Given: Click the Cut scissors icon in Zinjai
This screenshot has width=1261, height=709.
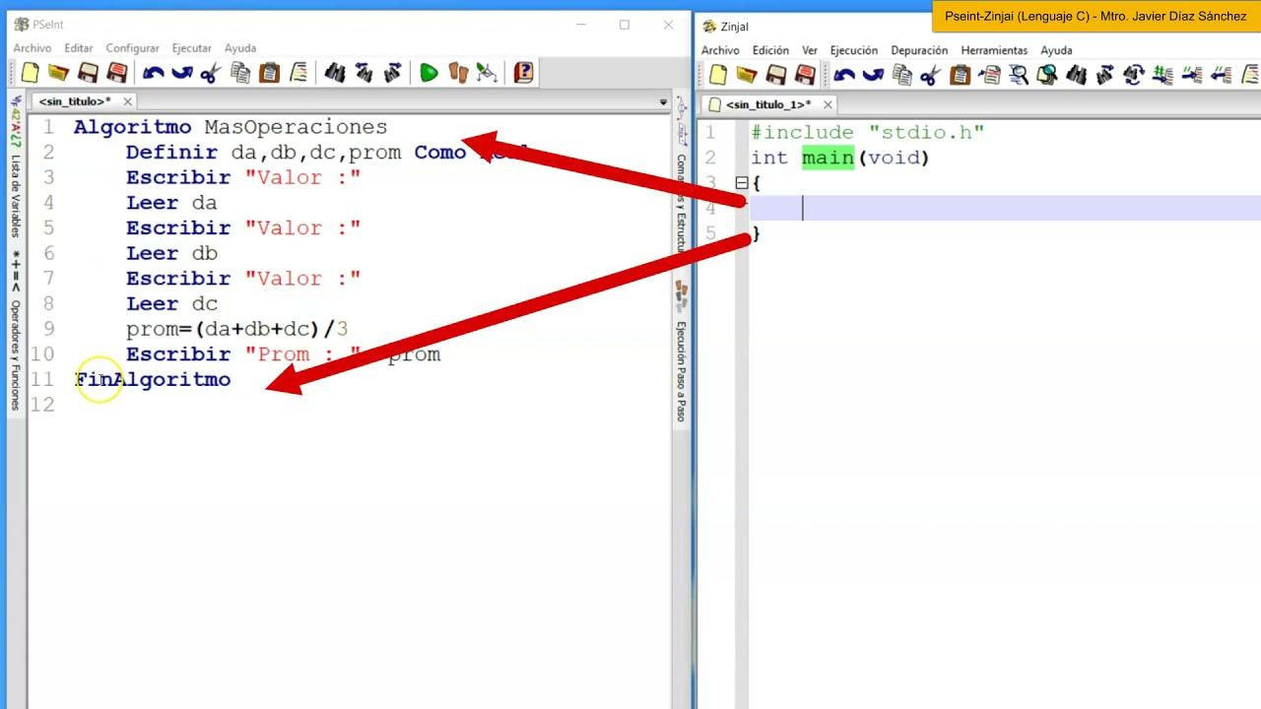Looking at the screenshot, I should click(x=930, y=76).
